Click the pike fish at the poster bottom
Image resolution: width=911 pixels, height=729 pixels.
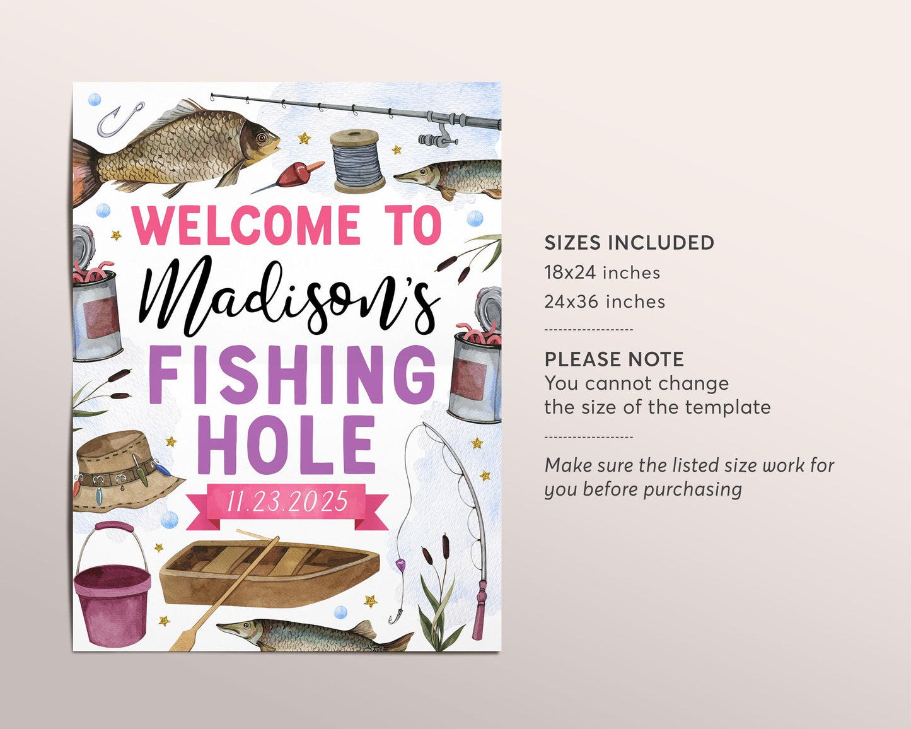pyautogui.click(x=313, y=635)
